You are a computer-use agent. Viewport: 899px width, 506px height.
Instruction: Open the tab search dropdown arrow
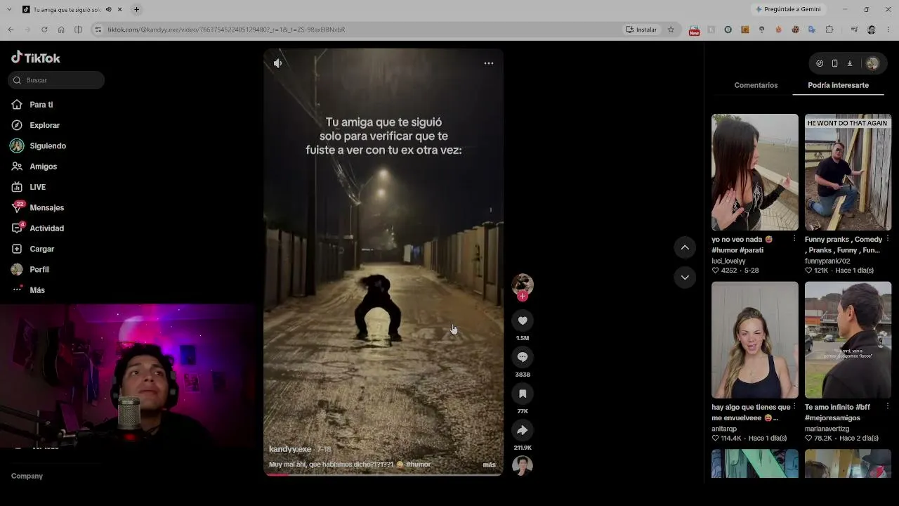tap(8, 9)
